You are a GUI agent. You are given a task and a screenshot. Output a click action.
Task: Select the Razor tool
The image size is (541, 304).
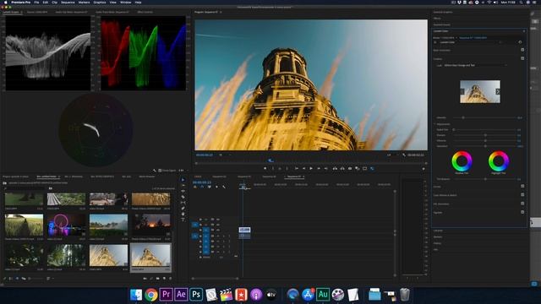point(183,197)
